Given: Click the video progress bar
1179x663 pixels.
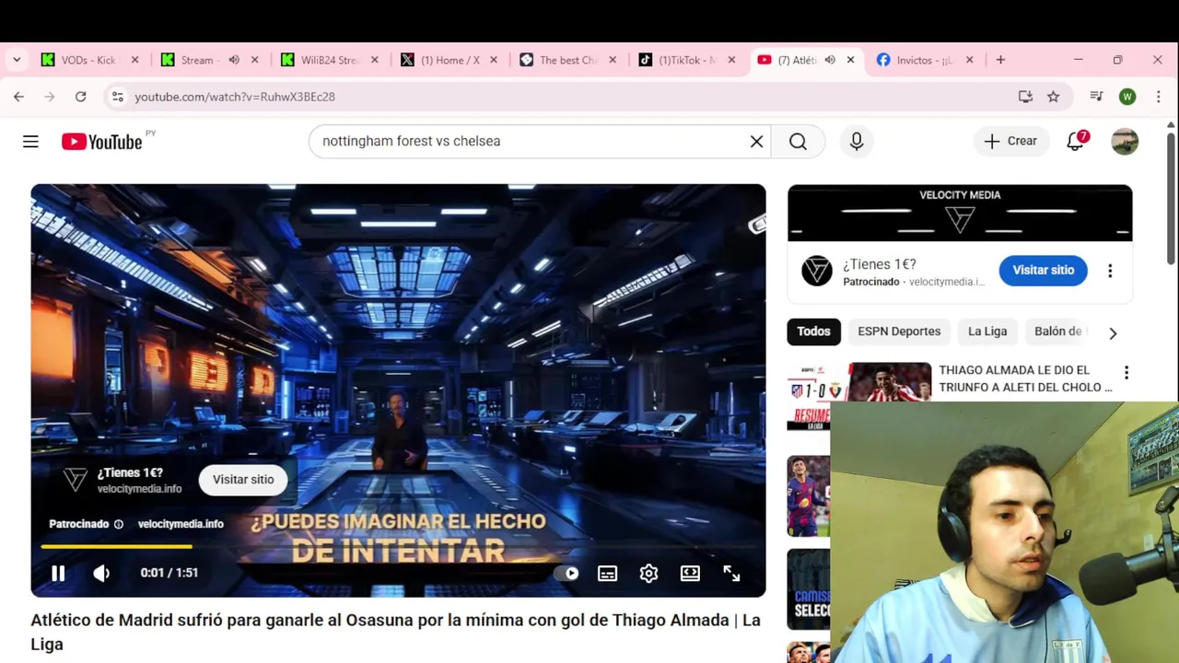Looking at the screenshot, I should [398, 547].
